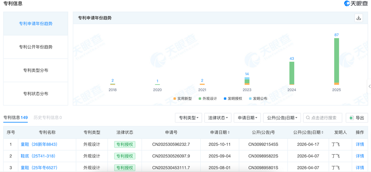Expand the 申请日期 filter dropdown
Image resolution: width=371 pixels, height=172 pixels.
pyautogui.click(x=247, y=118)
